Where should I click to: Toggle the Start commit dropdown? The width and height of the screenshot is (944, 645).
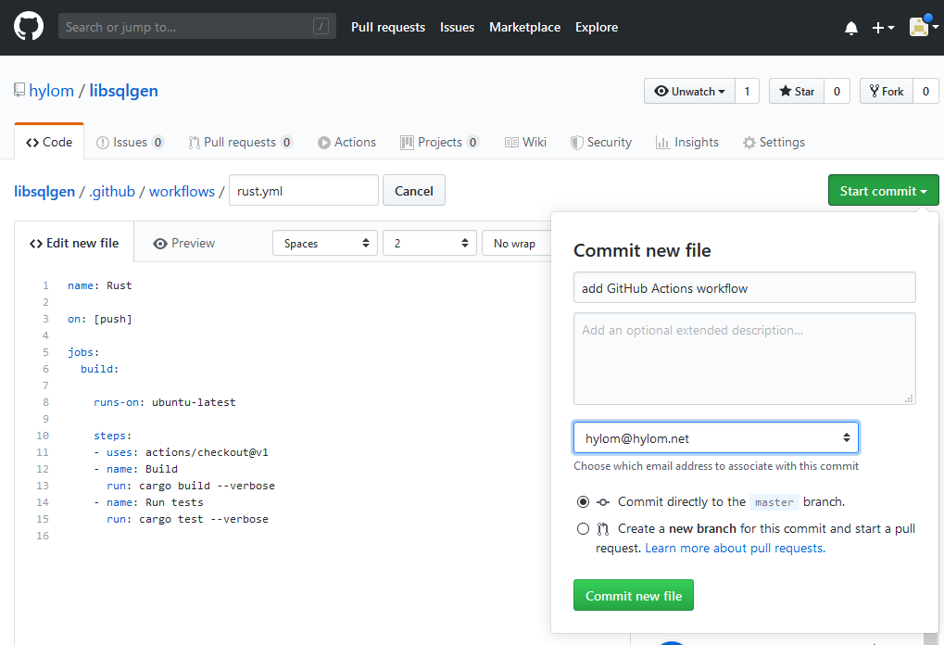click(x=883, y=190)
